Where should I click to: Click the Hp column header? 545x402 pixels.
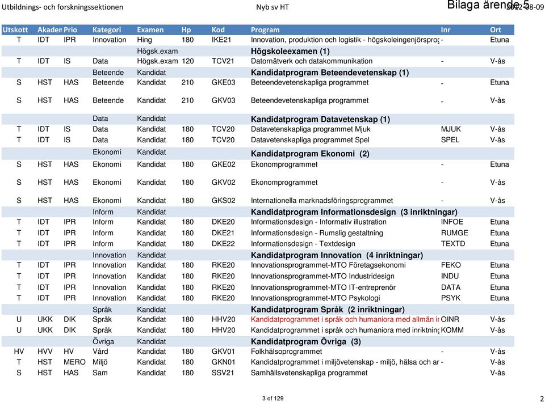[x=186, y=30]
